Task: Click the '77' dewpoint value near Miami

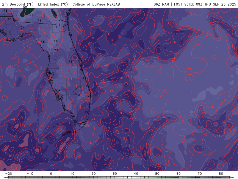Action: click(x=87, y=112)
